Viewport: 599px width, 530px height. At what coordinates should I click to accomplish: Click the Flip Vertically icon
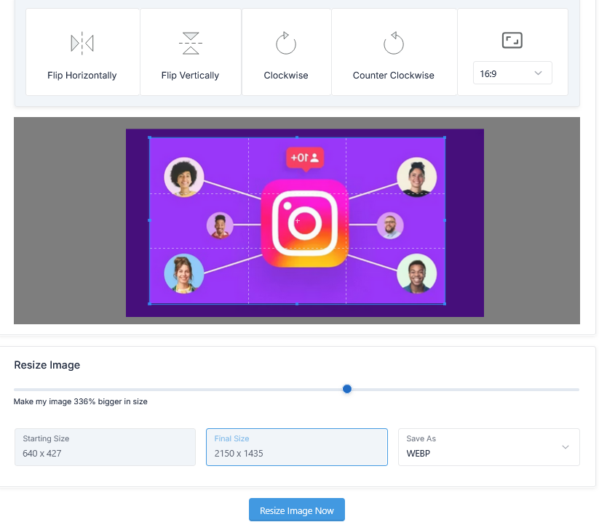[190, 43]
